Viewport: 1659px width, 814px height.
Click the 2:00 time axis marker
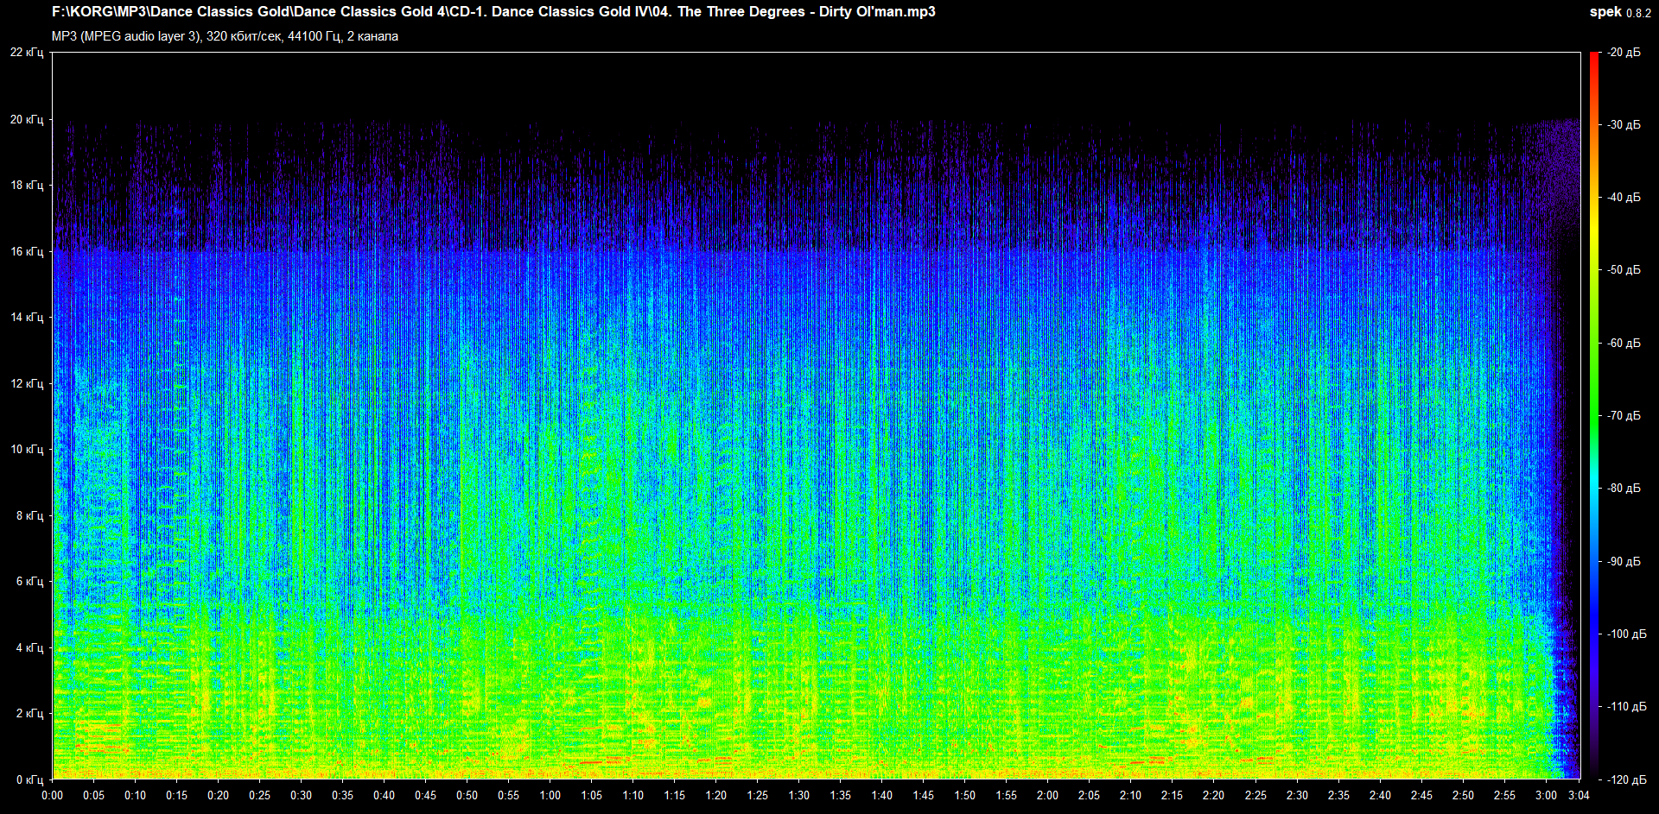tap(1047, 795)
